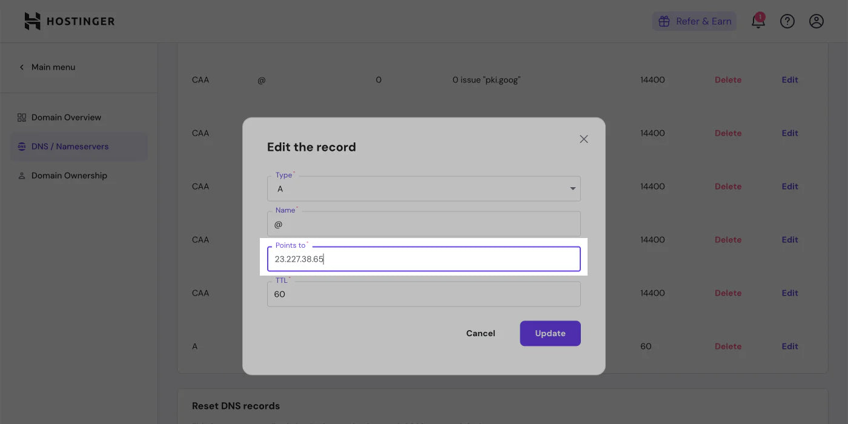Close the Edit the record dialog

[584, 139]
